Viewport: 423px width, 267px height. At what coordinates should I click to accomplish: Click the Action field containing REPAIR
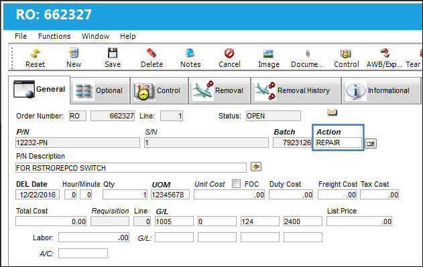[x=339, y=143]
